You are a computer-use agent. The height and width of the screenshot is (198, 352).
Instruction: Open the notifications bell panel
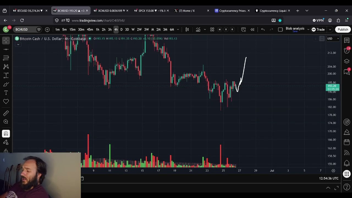pos(347,163)
